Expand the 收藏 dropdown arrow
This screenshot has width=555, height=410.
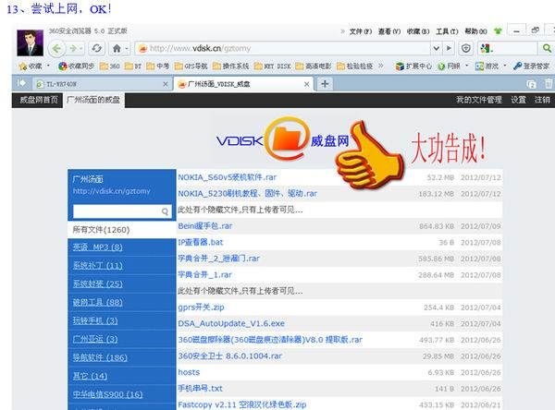[x=48, y=66]
